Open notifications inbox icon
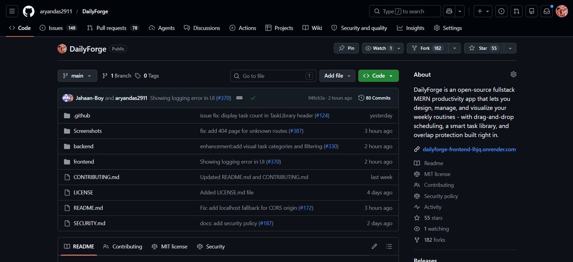Image resolution: width=573 pixels, height=262 pixels. tap(547, 11)
